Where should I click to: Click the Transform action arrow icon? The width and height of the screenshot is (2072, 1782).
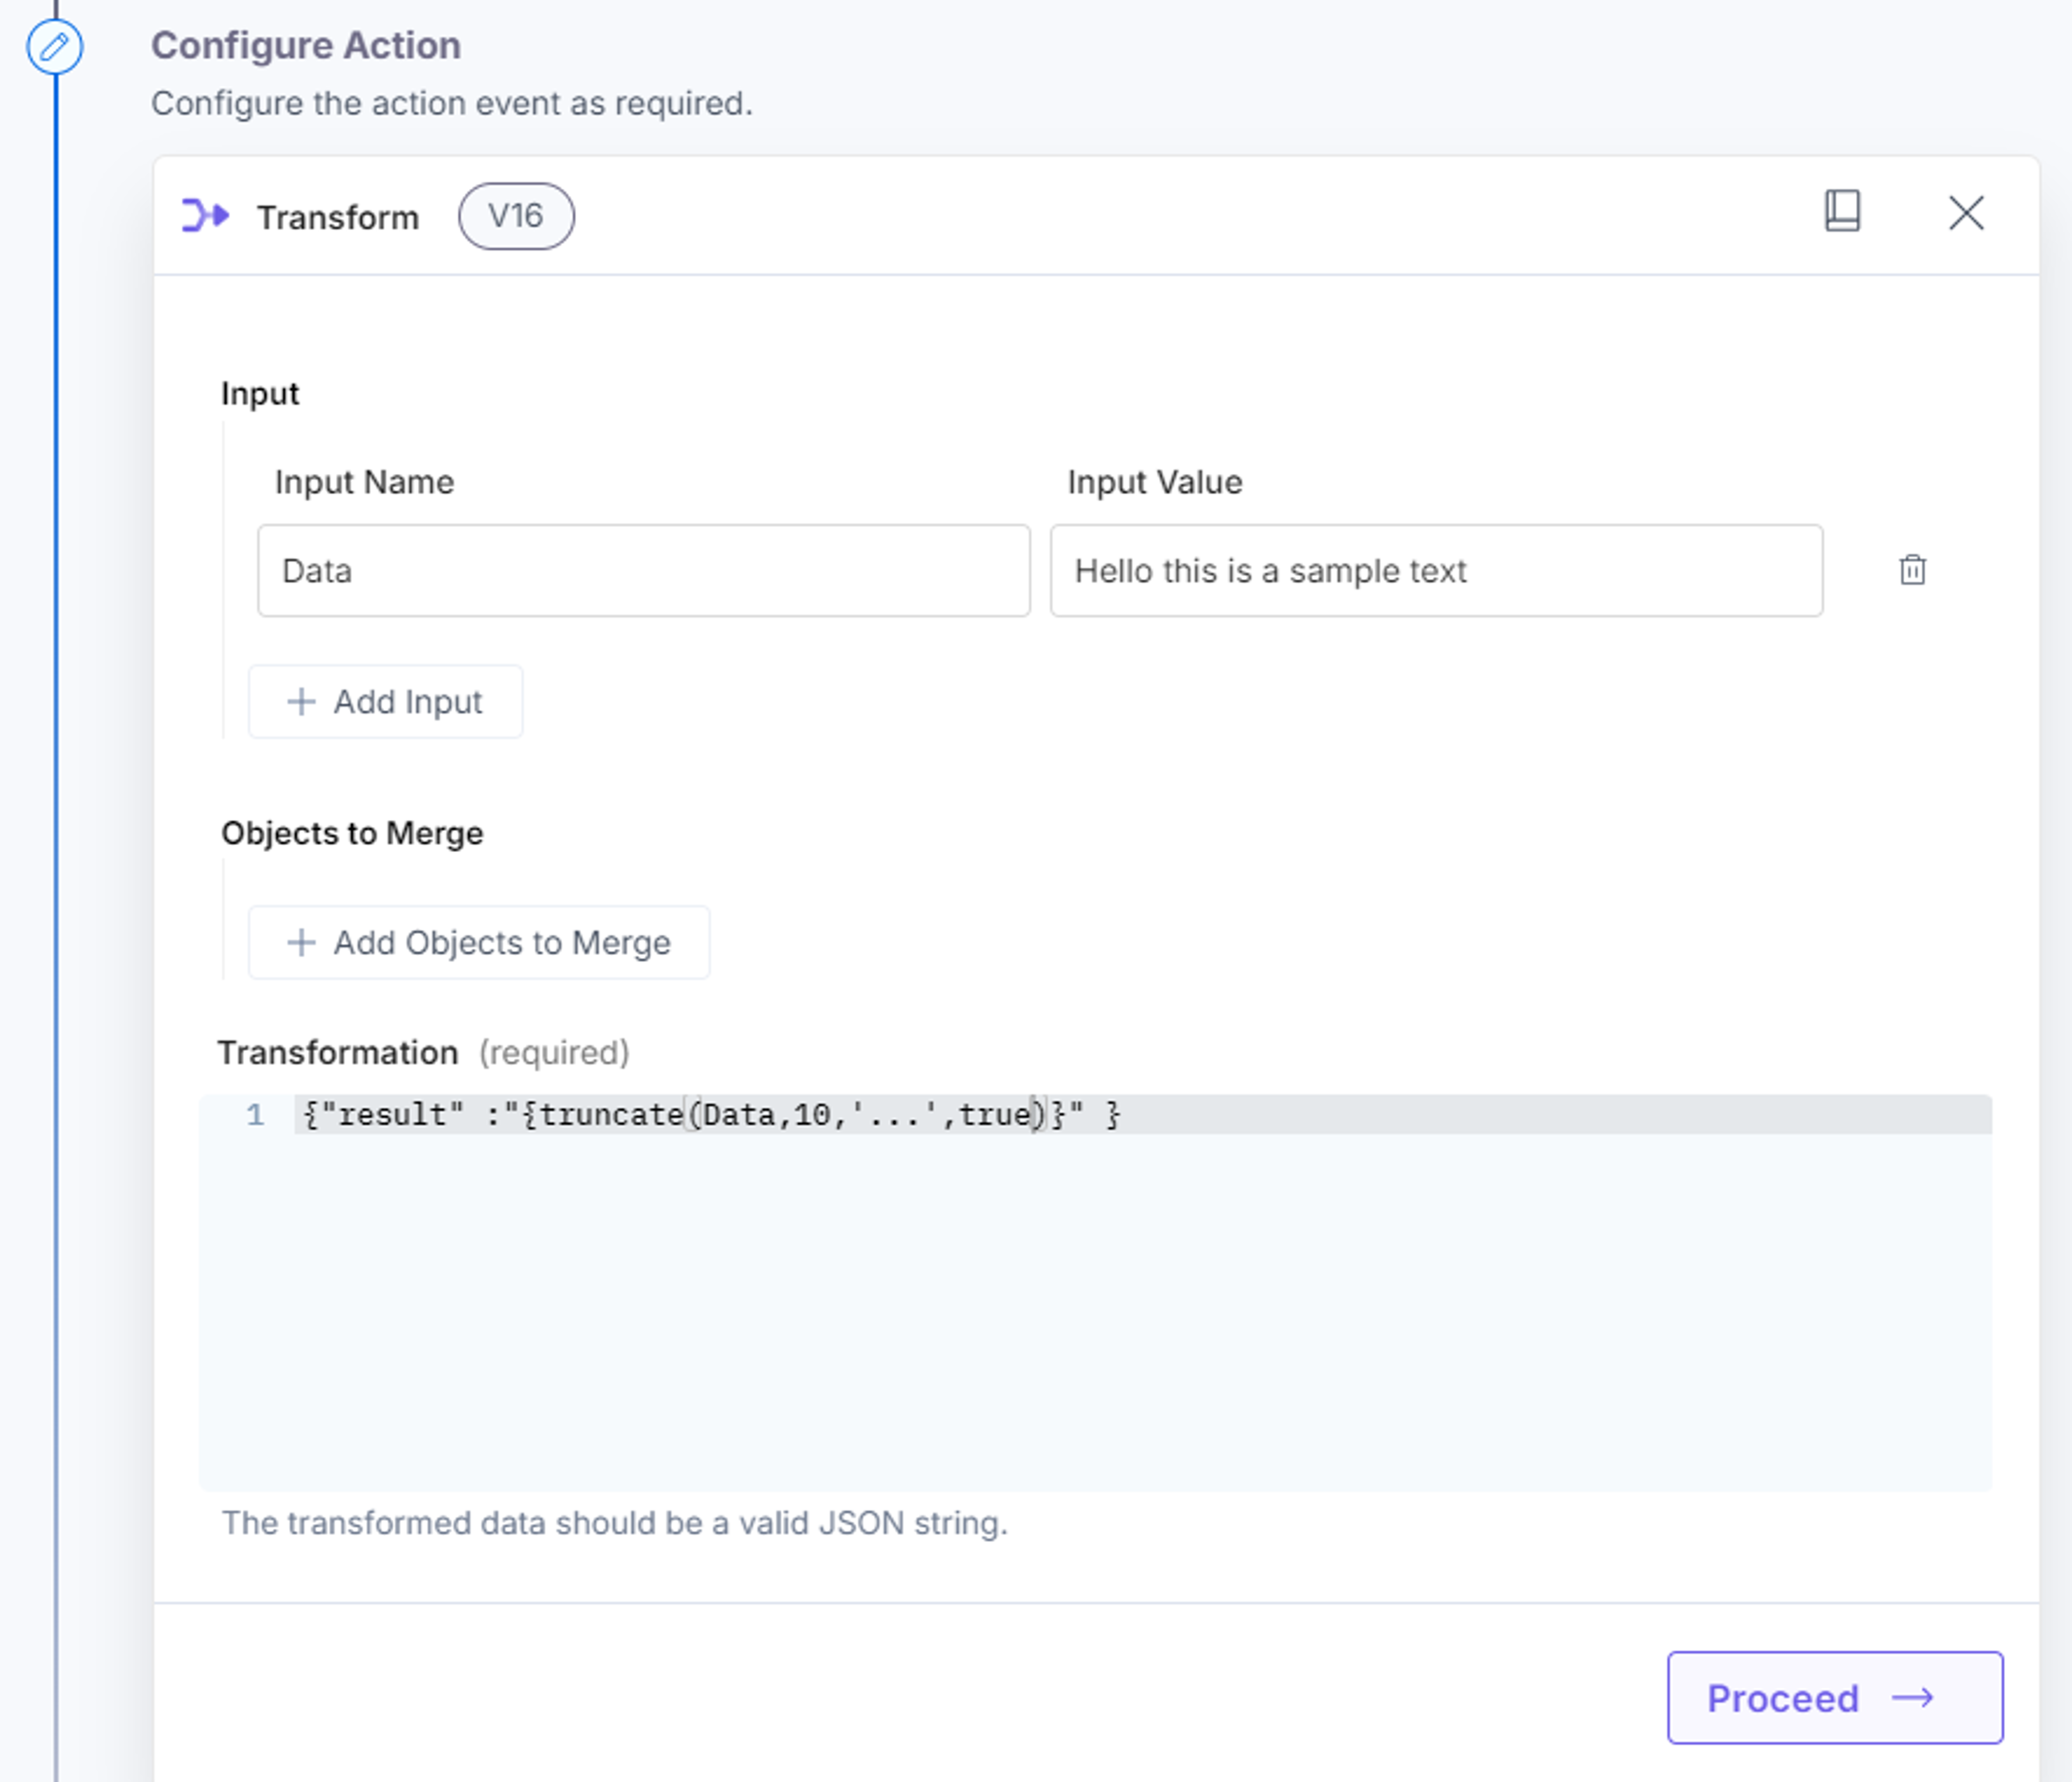click(x=205, y=215)
